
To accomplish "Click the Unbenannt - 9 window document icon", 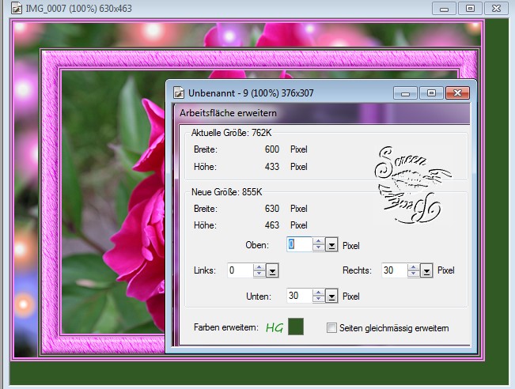I will click(179, 93).
